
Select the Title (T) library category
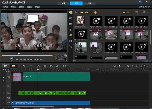pyautogui.click(x=71, y=30)
